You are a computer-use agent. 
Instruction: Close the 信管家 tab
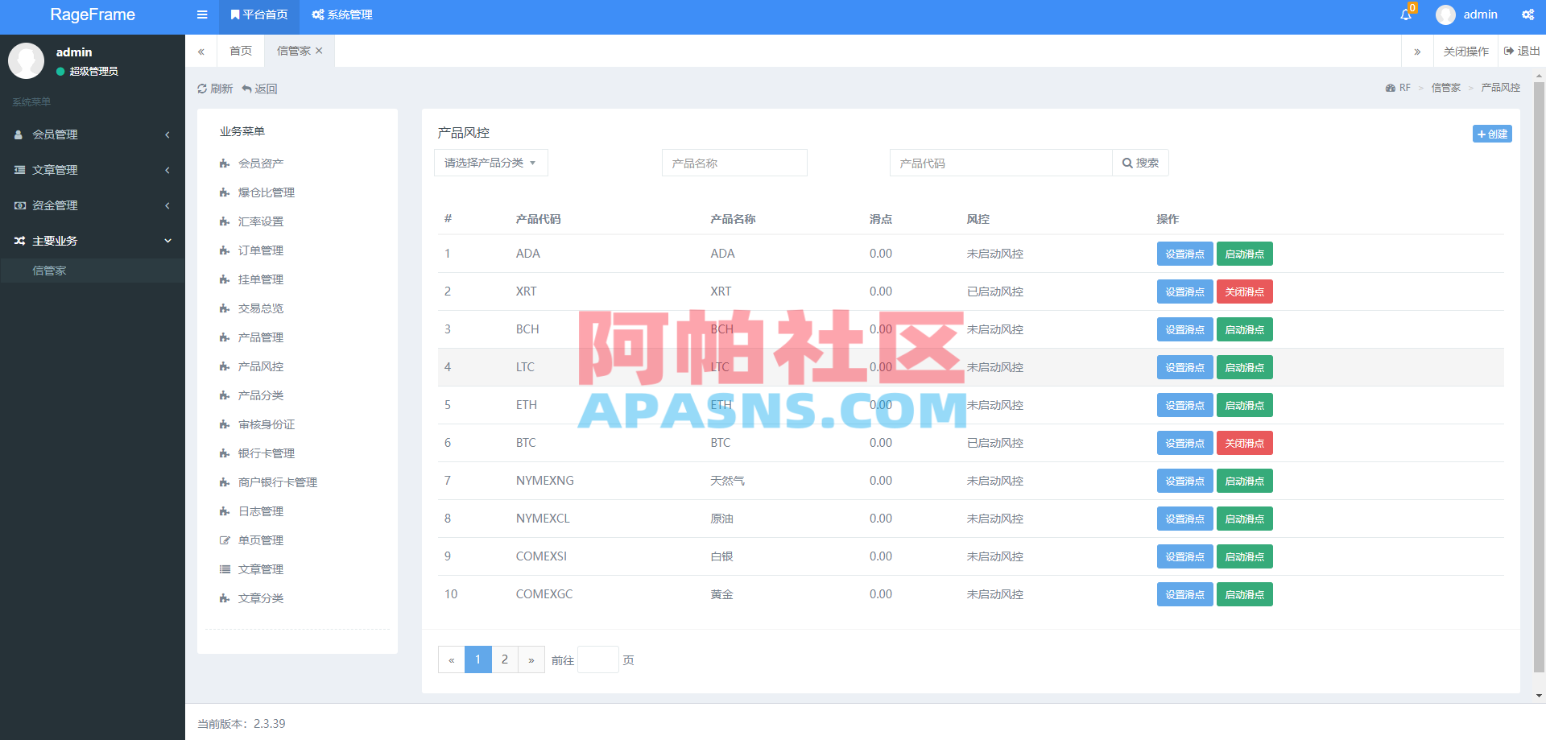[319, 51]
